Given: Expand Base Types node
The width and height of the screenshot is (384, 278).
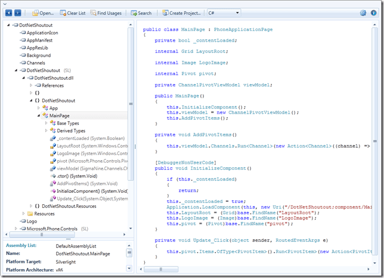Looking at the screenshot, I should [x=47, y=123].
